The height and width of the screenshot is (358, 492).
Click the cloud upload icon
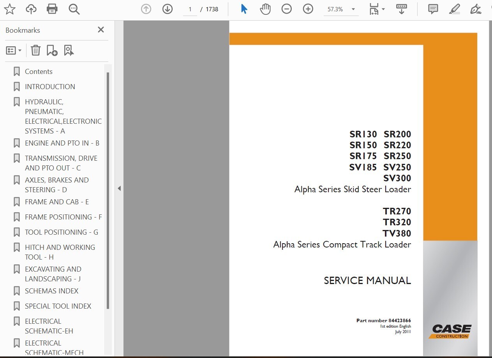[31, 9]
